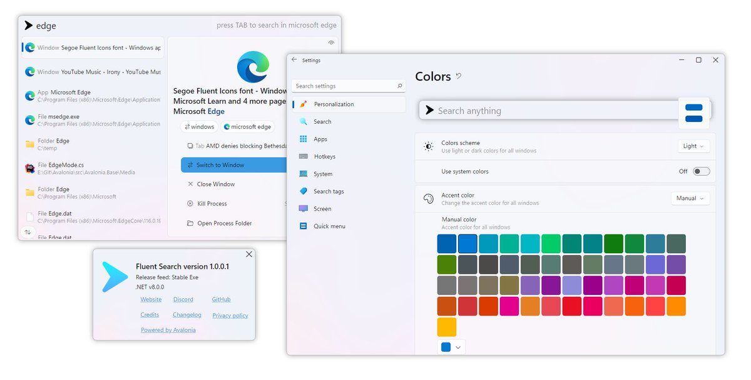Screen dimensions: 751x380
Task: Click the Quick menu list icon
Action: click(x=304, y=226)
